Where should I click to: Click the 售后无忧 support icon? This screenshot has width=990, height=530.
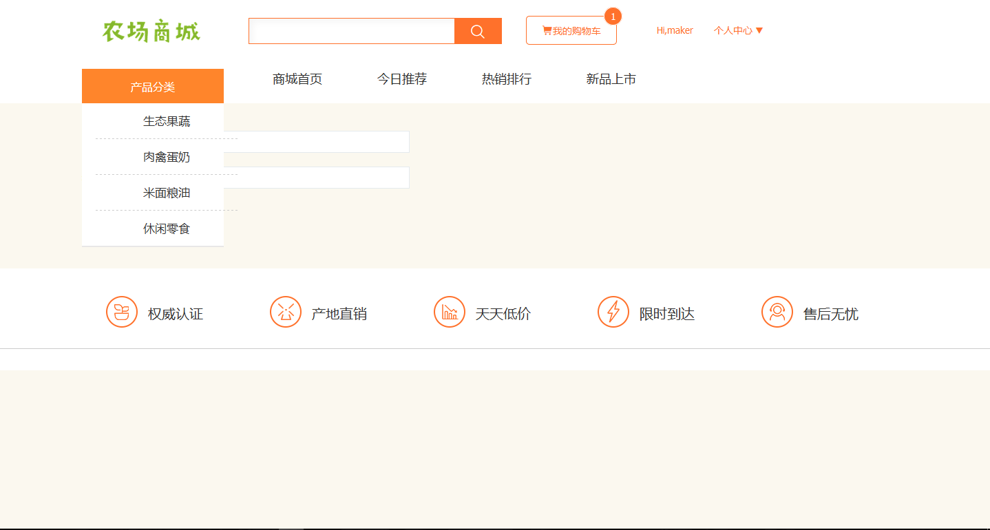(x=777, y=312)
